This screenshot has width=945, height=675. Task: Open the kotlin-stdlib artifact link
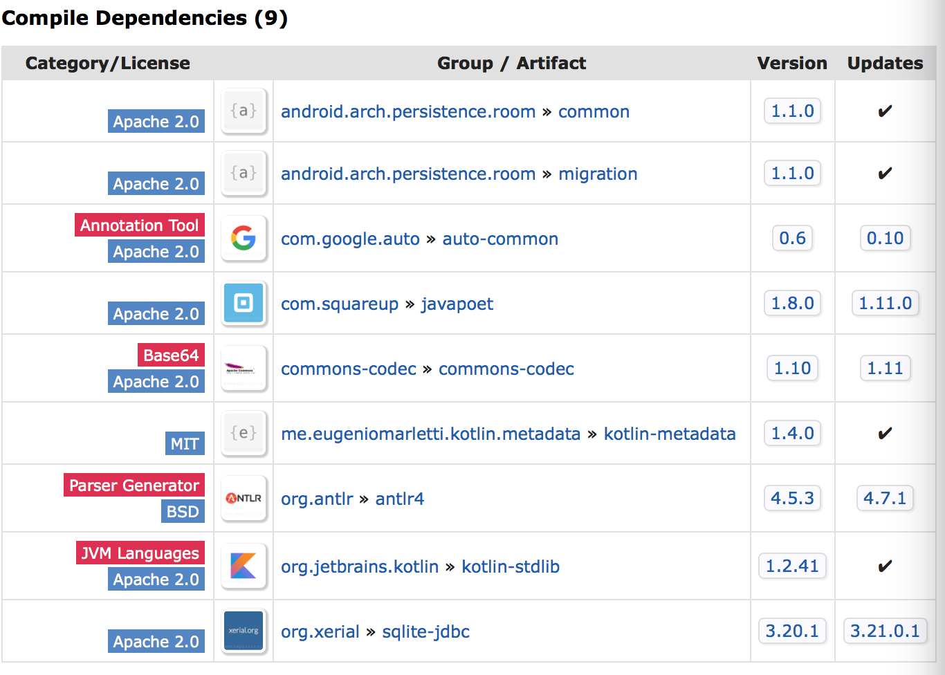pyautogui.click(x=511, y=567)
